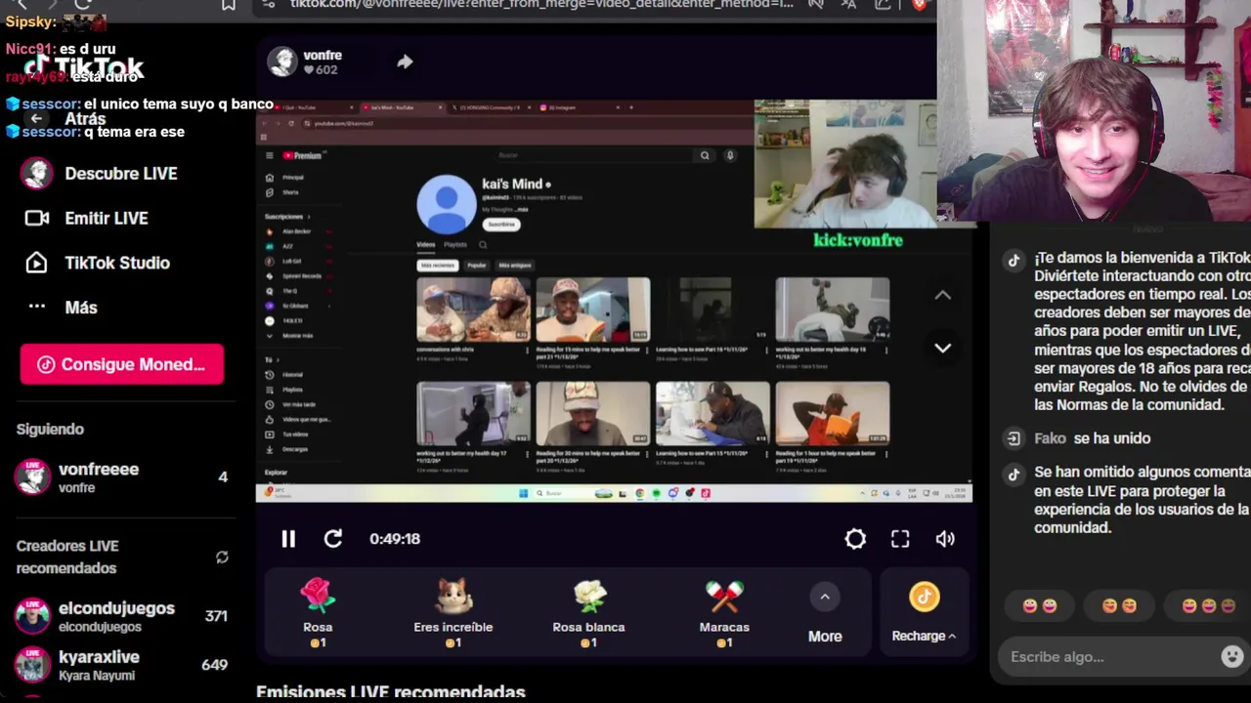Send the third quick emoji reaction
Screen dimensions: 1251x703
(x=1209, y=606)
